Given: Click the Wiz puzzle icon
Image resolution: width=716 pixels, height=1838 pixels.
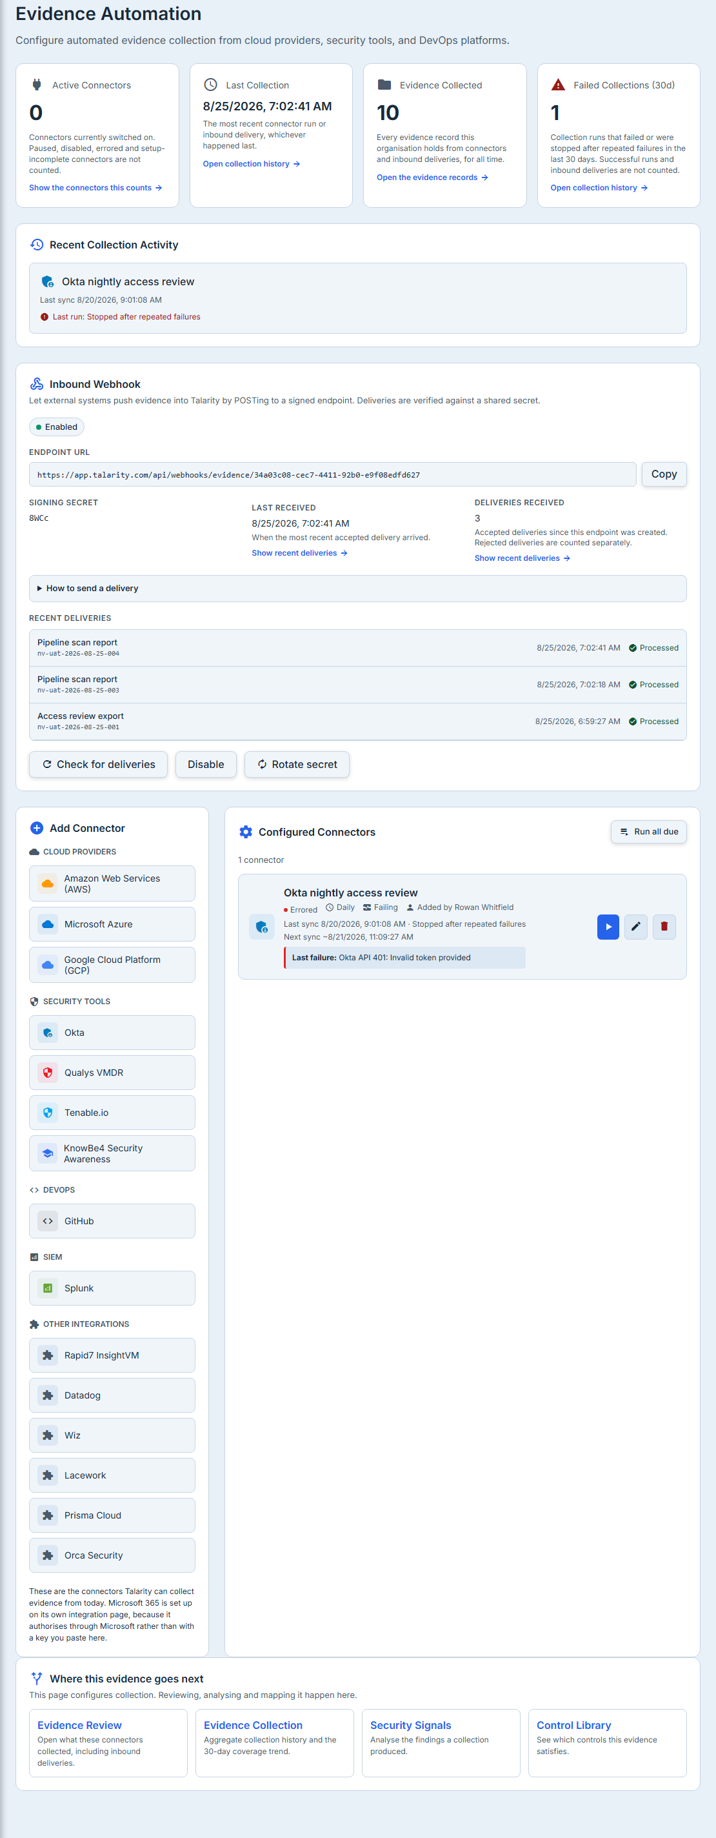Looking at the screenshot, I should [x=48, y=1435].
